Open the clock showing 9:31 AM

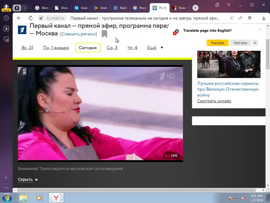tap(257, 198)
